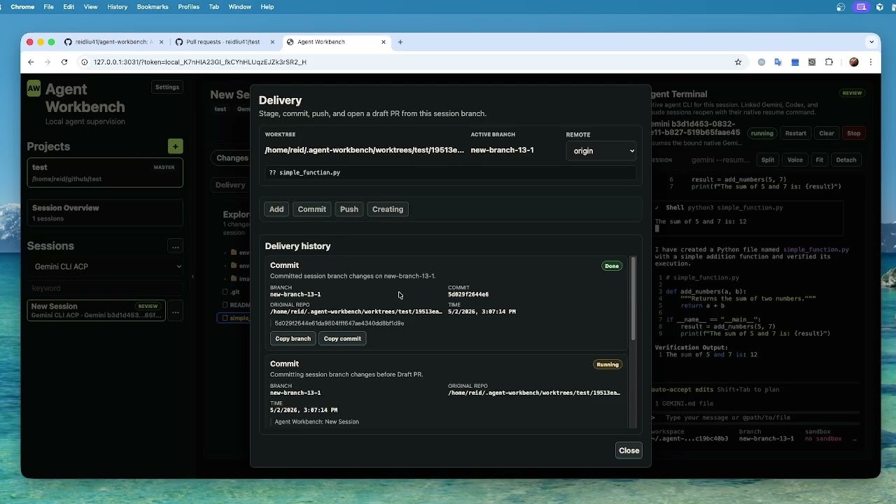Stop the running agent
Viewport: 896px width, 504px height.
853,133
